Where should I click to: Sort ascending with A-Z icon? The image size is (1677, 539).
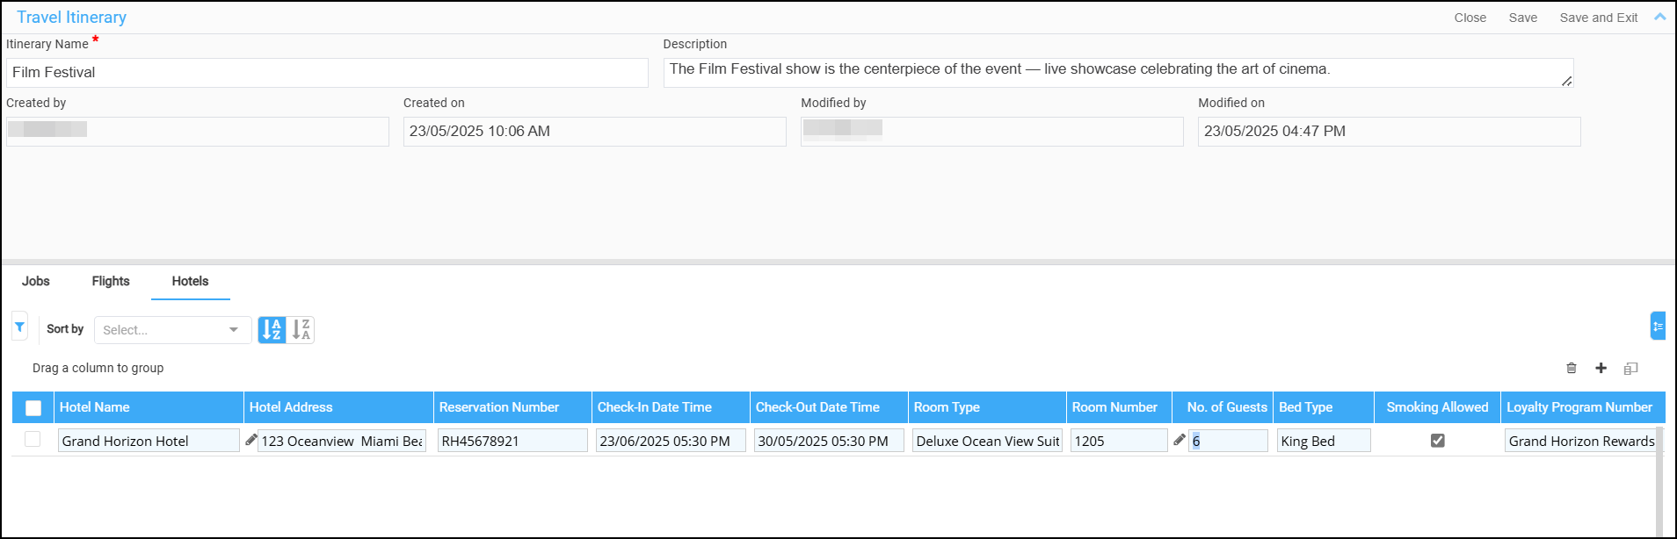tap(272, 330)
